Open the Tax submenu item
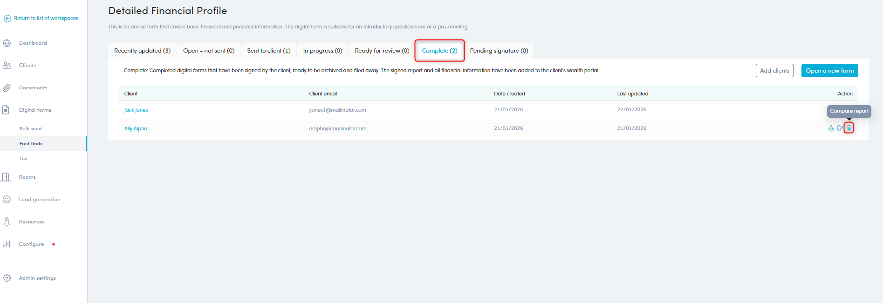883x303 pixels. (23, 159)
